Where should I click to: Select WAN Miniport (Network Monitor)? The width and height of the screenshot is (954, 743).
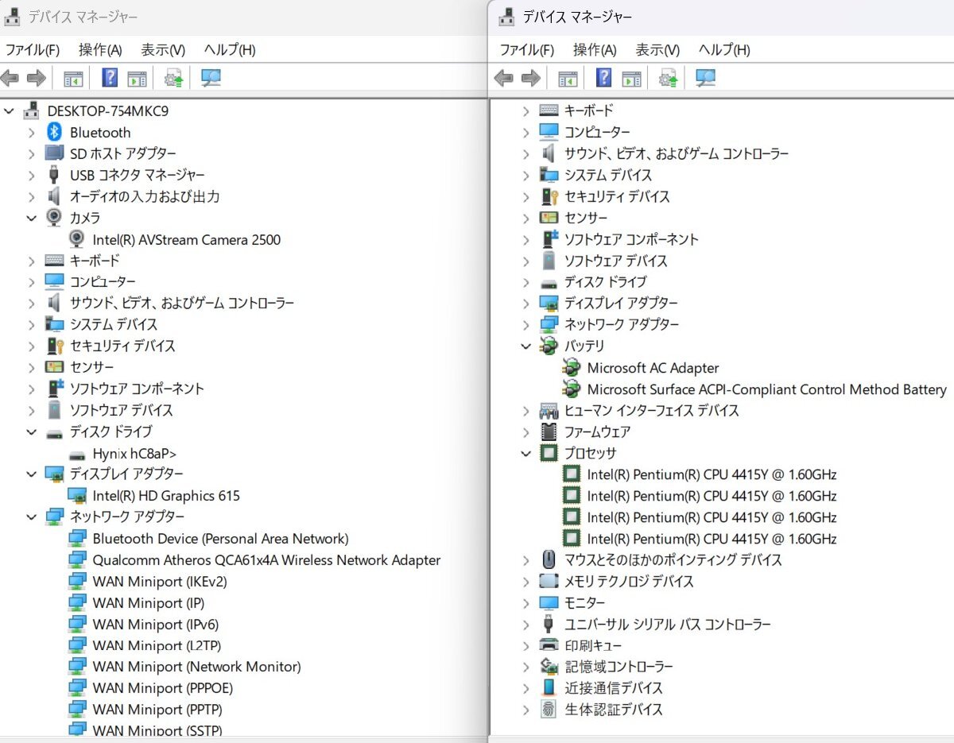pos(196,667)
